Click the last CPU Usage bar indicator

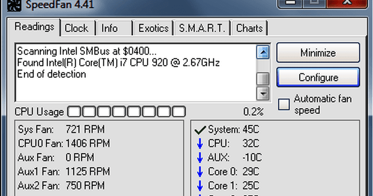click(179, 112)
